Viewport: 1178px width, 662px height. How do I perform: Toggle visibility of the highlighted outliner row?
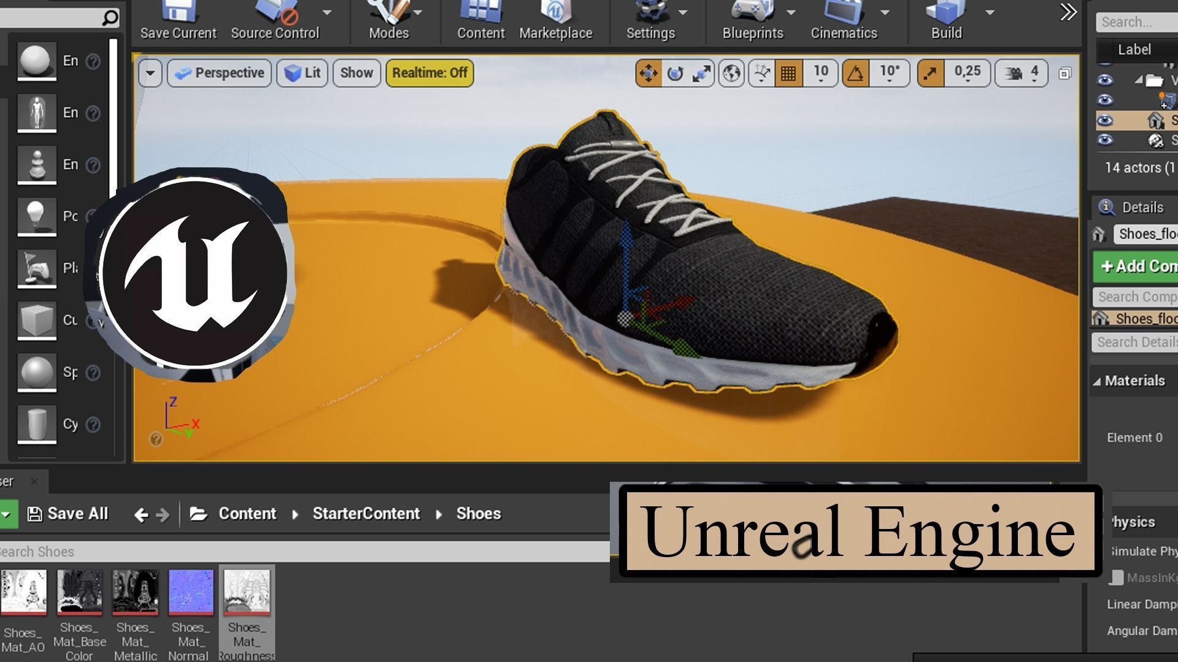[x=1105, y=120]
